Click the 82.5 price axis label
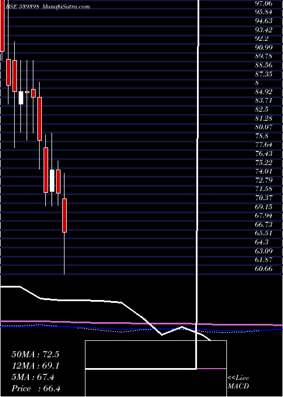Screen dimensions: 283x397 click(261, 109)
